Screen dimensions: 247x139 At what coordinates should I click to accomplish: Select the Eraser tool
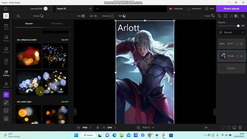(x=6, y=118)
